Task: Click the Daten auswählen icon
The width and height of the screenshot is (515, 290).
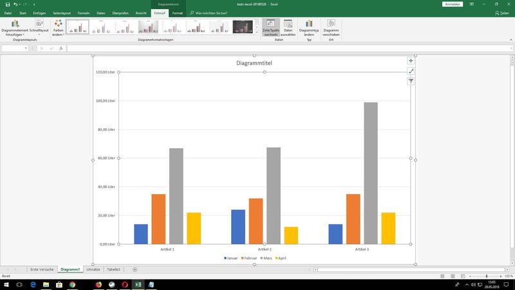Action: click(288, 24)
